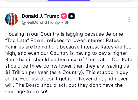Open Donald J. Trump display name link

[41, 16]
